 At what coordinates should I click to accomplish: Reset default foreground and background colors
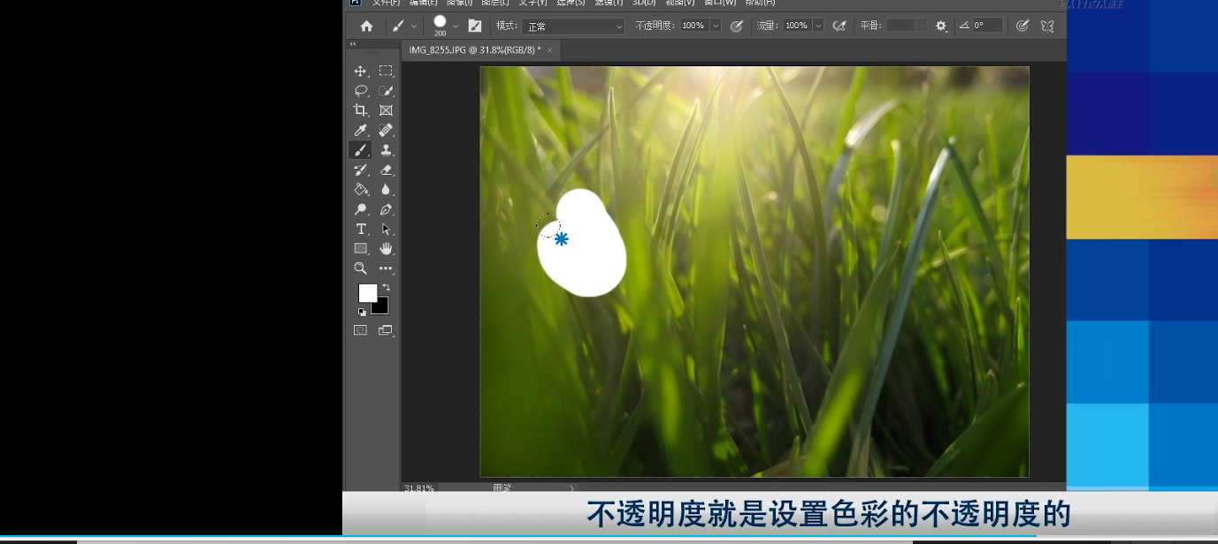click(362, 312)
